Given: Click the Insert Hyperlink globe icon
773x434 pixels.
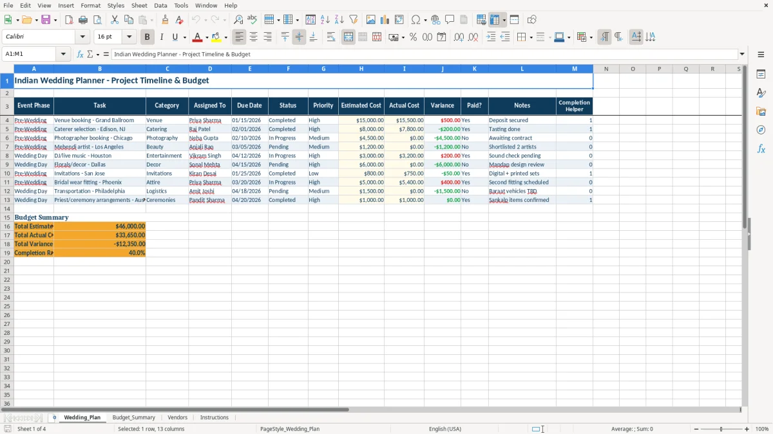Looking at the screenshot, I should (x=435, y=20).
